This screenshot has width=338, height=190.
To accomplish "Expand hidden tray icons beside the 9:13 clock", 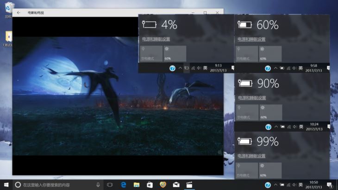I will tap(180, 68).
